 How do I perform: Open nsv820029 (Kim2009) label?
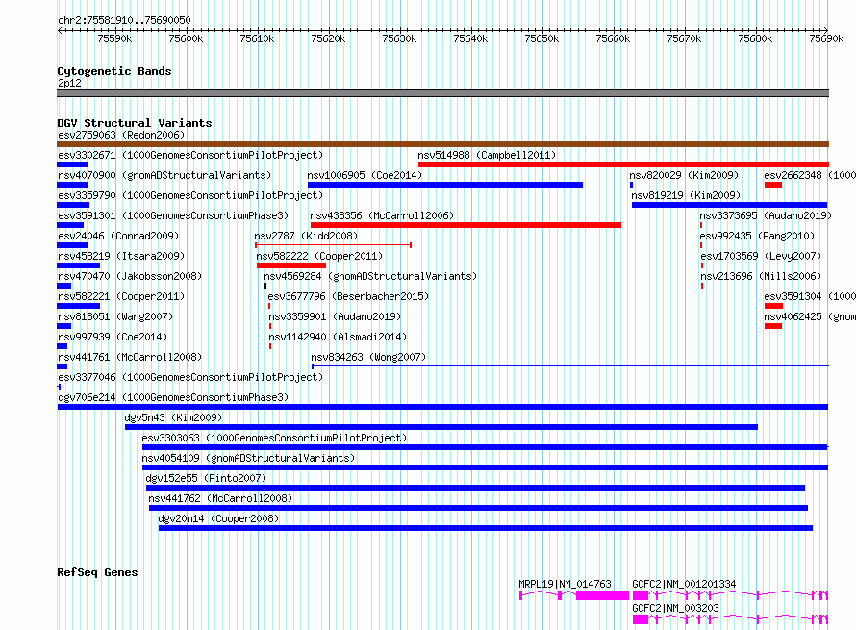pyautogui.click(x=684, y=175)
